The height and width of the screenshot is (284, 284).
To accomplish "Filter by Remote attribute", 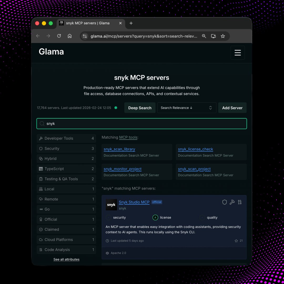I will click(66, 199).
